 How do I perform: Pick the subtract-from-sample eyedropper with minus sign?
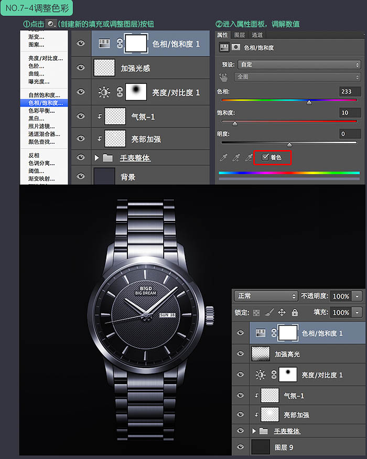coord(249,157)
